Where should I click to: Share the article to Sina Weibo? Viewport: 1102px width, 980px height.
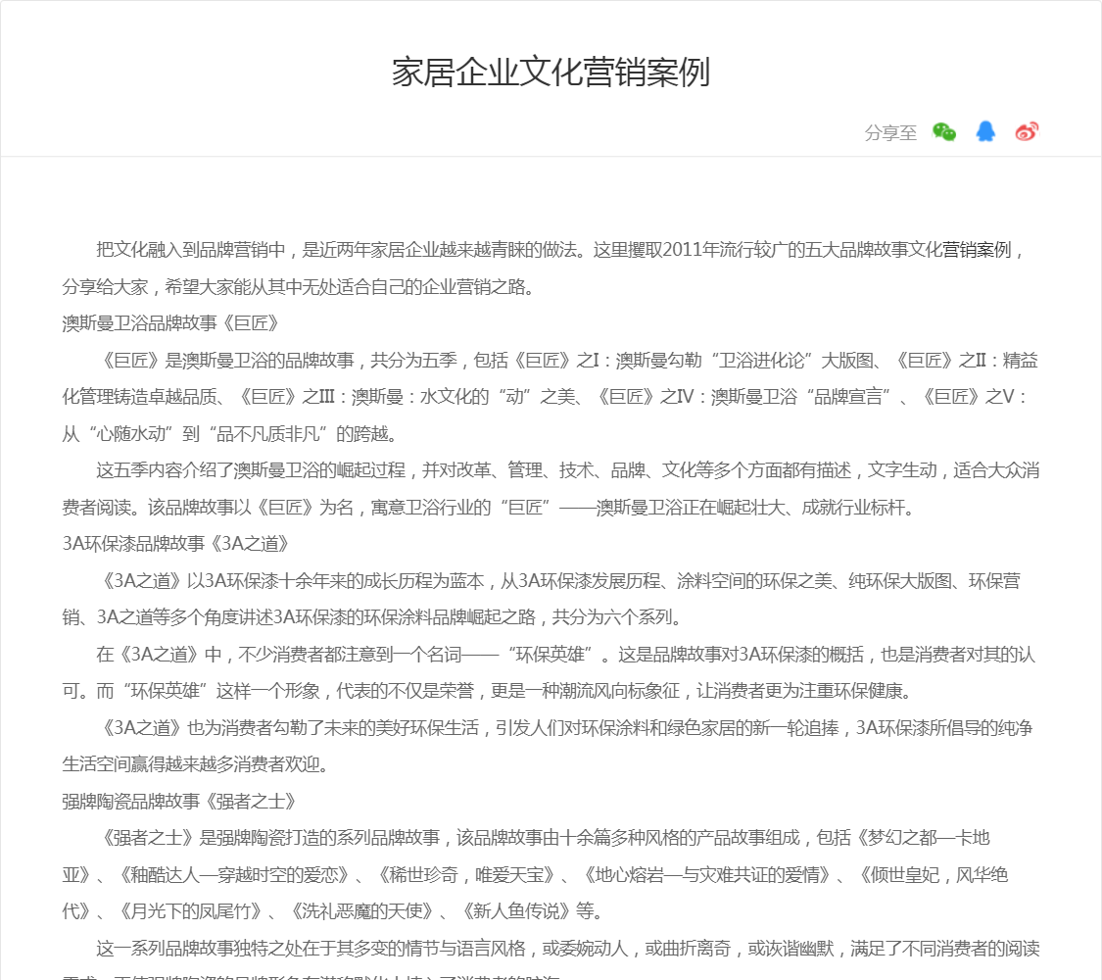(x=1027, y=132)
